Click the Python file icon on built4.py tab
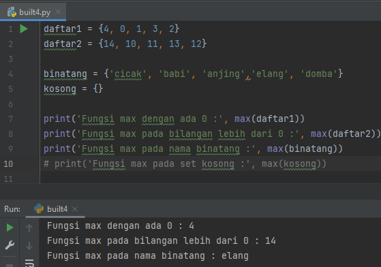 [12, 12]
